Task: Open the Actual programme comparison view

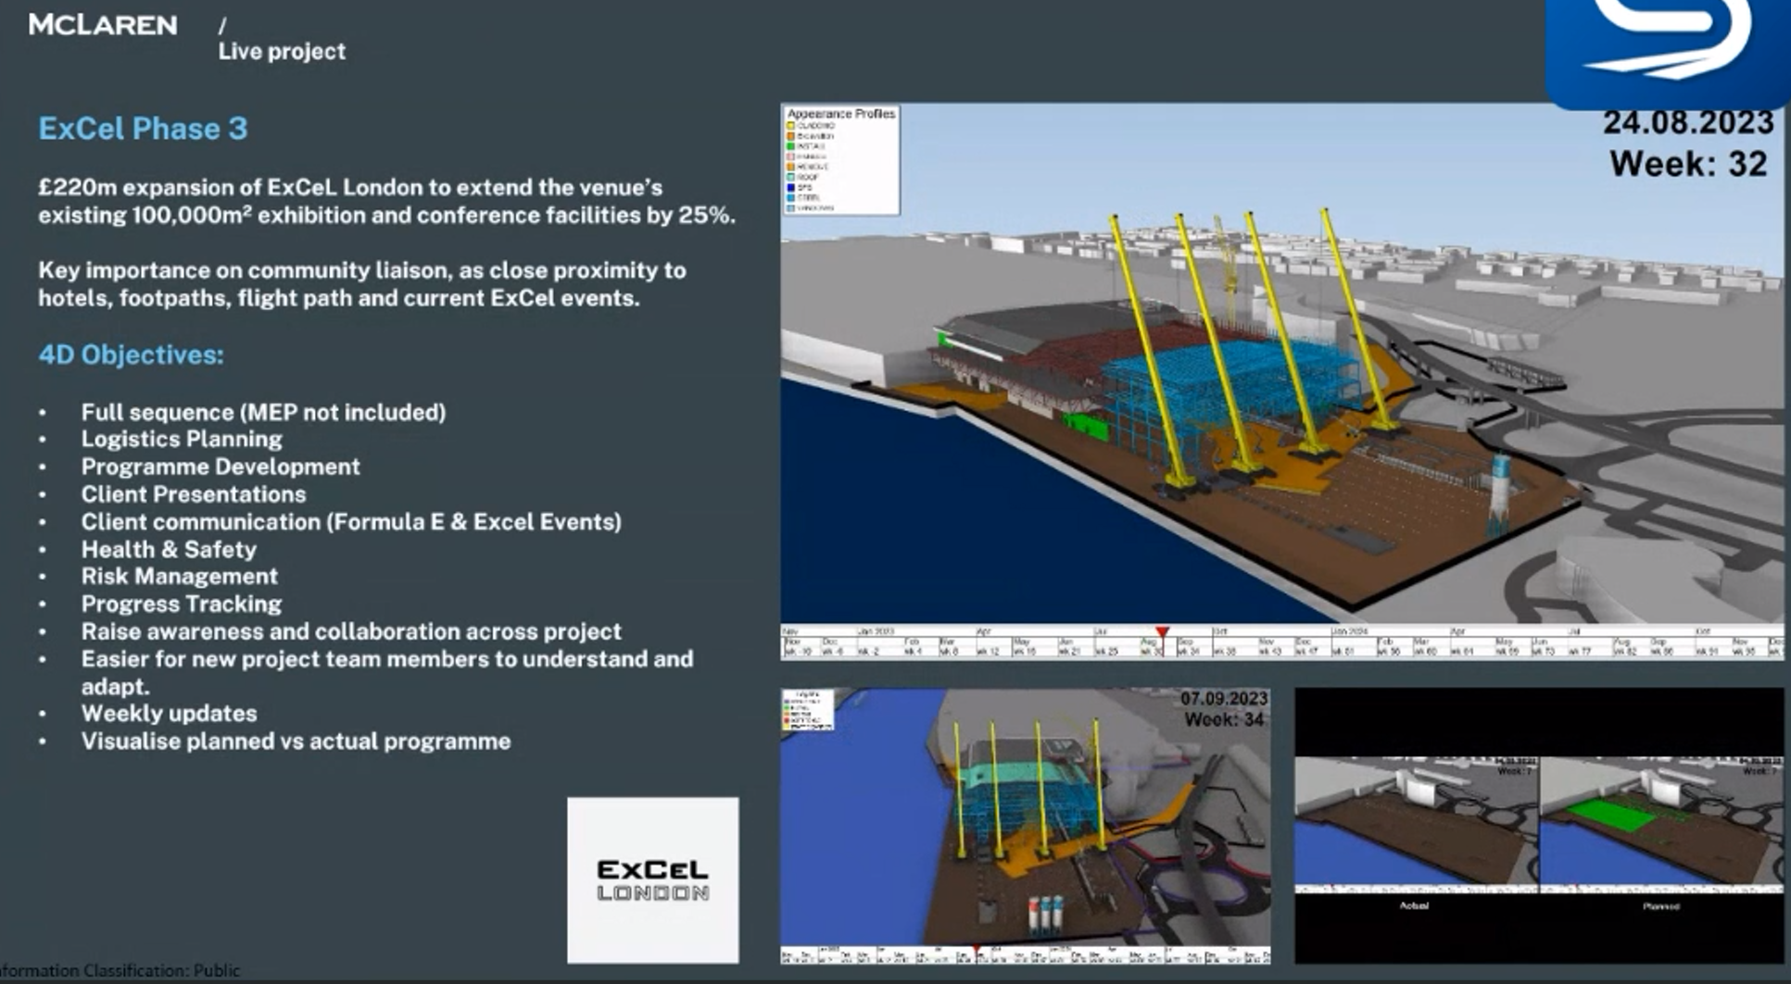Action: tap(1416, 824)
